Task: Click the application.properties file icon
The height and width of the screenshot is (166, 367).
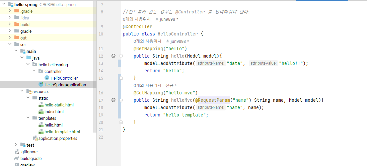Action: click(35, 139)
